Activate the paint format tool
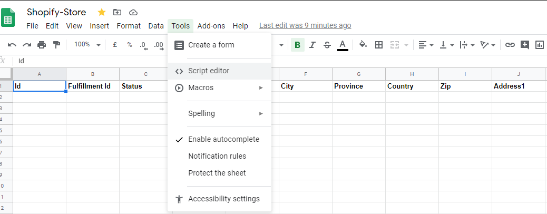Viewport: 547px width, 214px height. tap(56, 45)
